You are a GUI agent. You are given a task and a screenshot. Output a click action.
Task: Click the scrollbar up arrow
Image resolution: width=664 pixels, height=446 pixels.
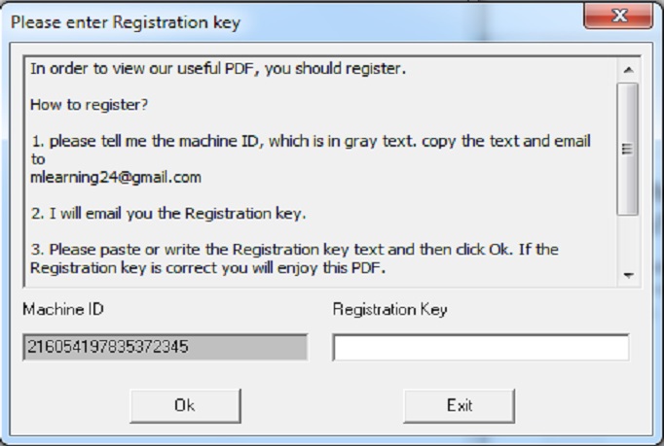coord(627,71)
